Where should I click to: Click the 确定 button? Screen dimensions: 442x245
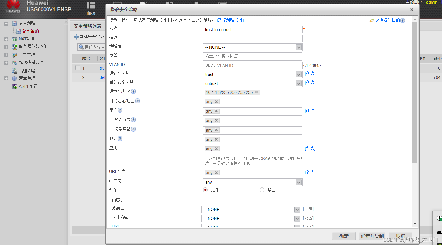pyautogui.click(x=344, y=236)
